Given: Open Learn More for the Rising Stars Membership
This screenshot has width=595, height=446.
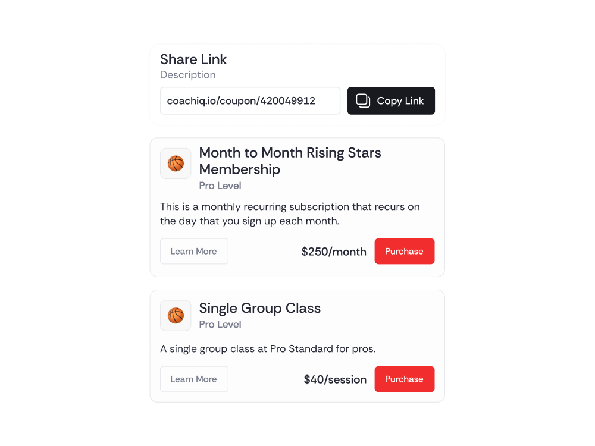Looking at the screenshot, I should pyautogui.click(x=194, y=252).
